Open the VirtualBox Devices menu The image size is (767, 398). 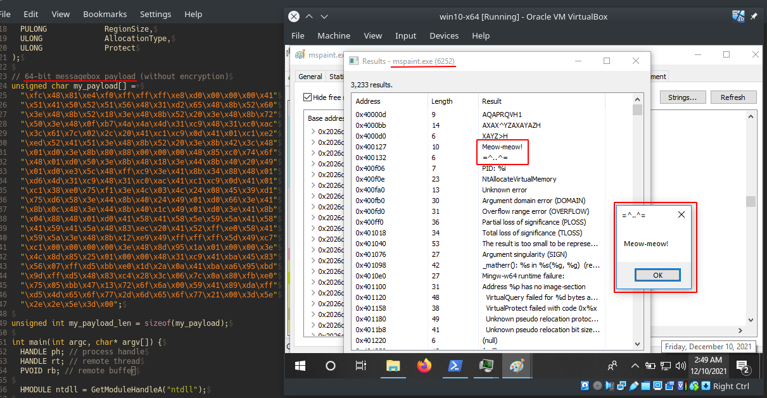coord(444,36)
